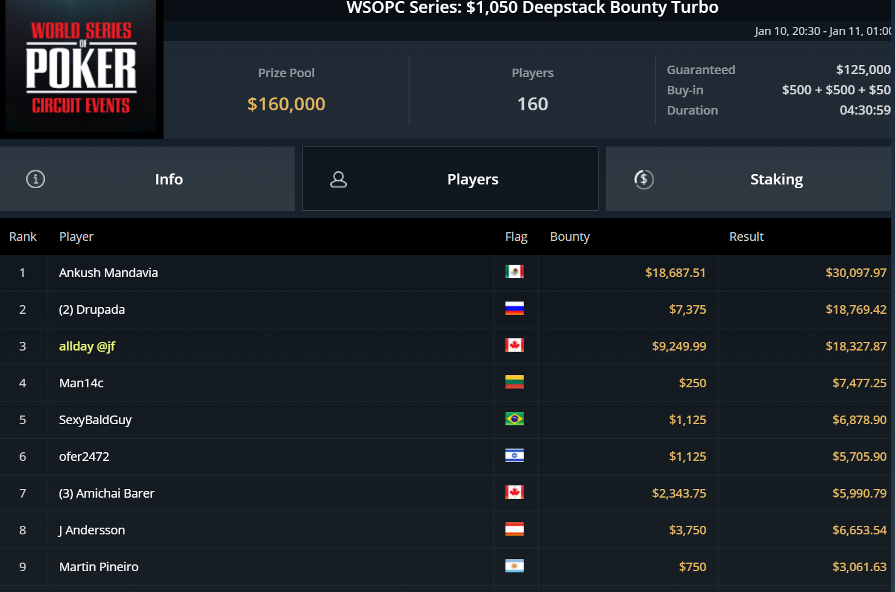Click the Staking dollar coin icon

pos(644,179)
